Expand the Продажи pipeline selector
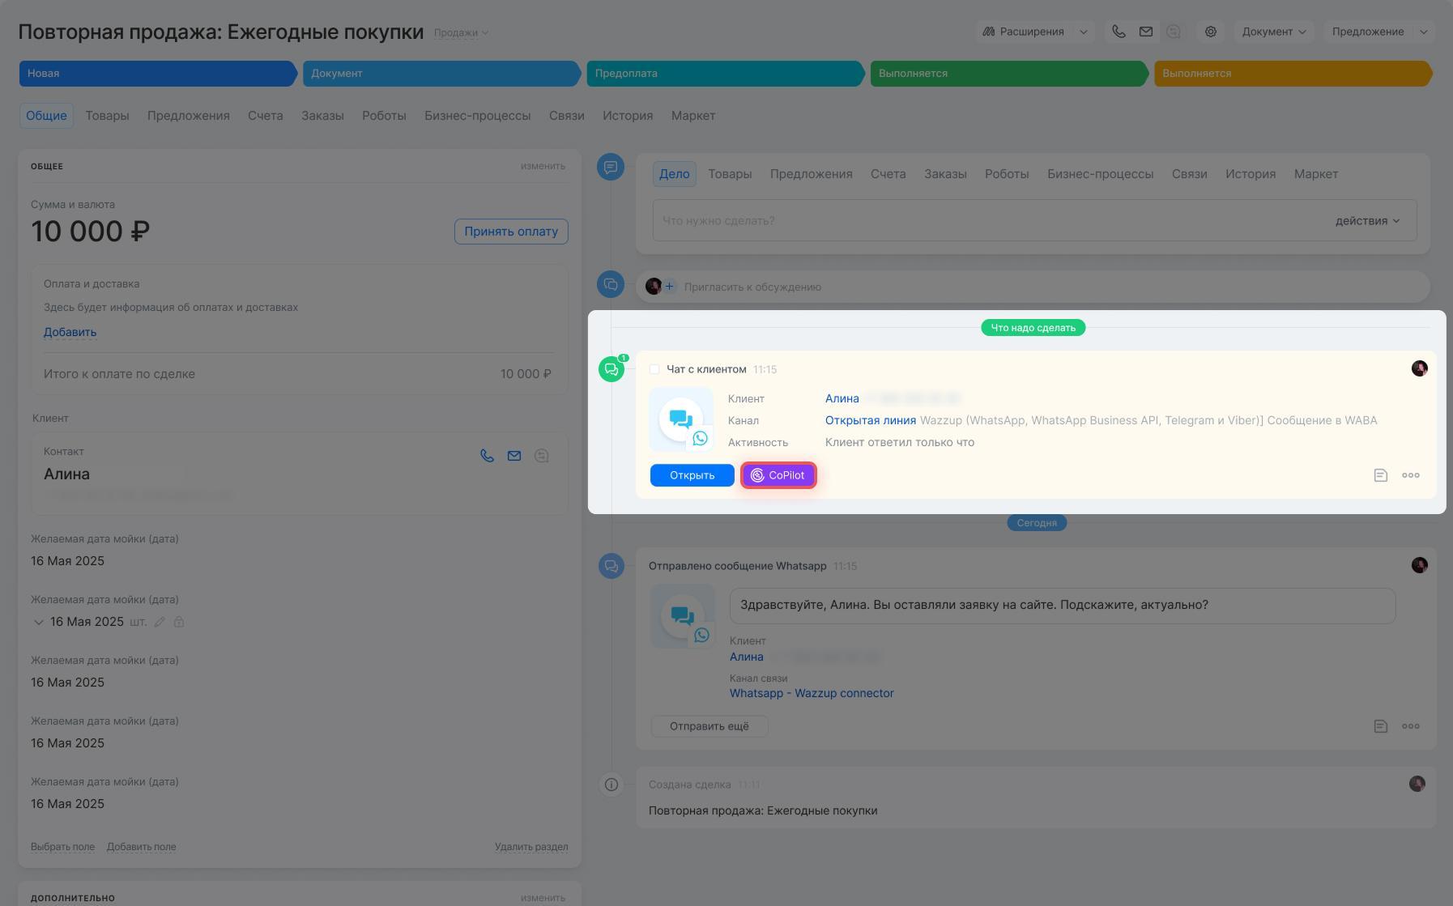Screen dimensions: 1453x906 [461, 33]
